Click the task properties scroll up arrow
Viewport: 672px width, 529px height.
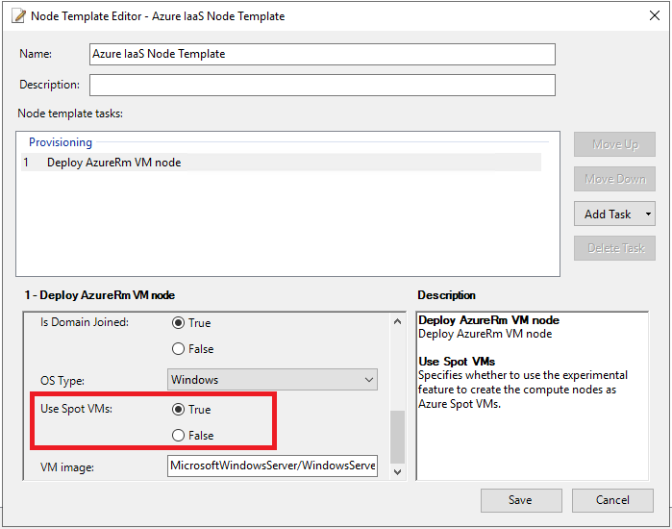[x=397, y=321]
